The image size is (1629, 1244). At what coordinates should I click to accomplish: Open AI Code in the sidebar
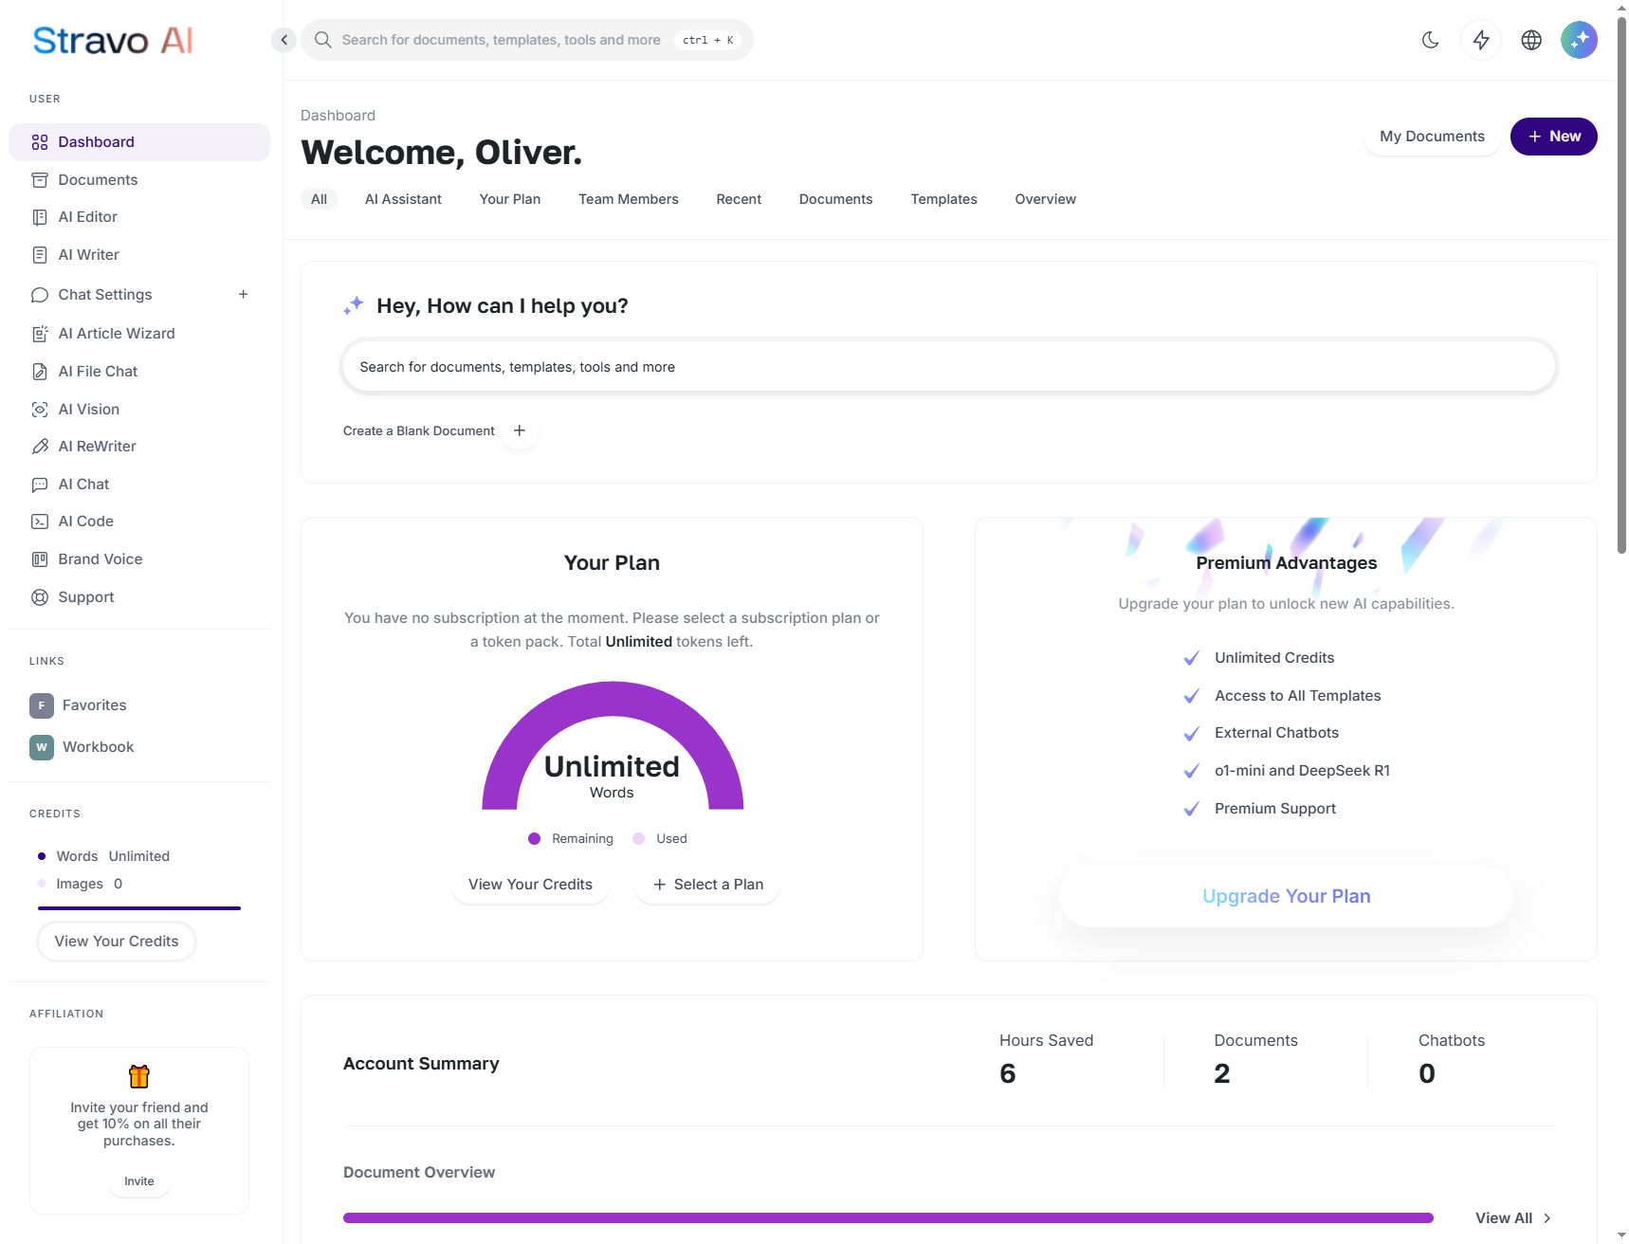(85, 521)
